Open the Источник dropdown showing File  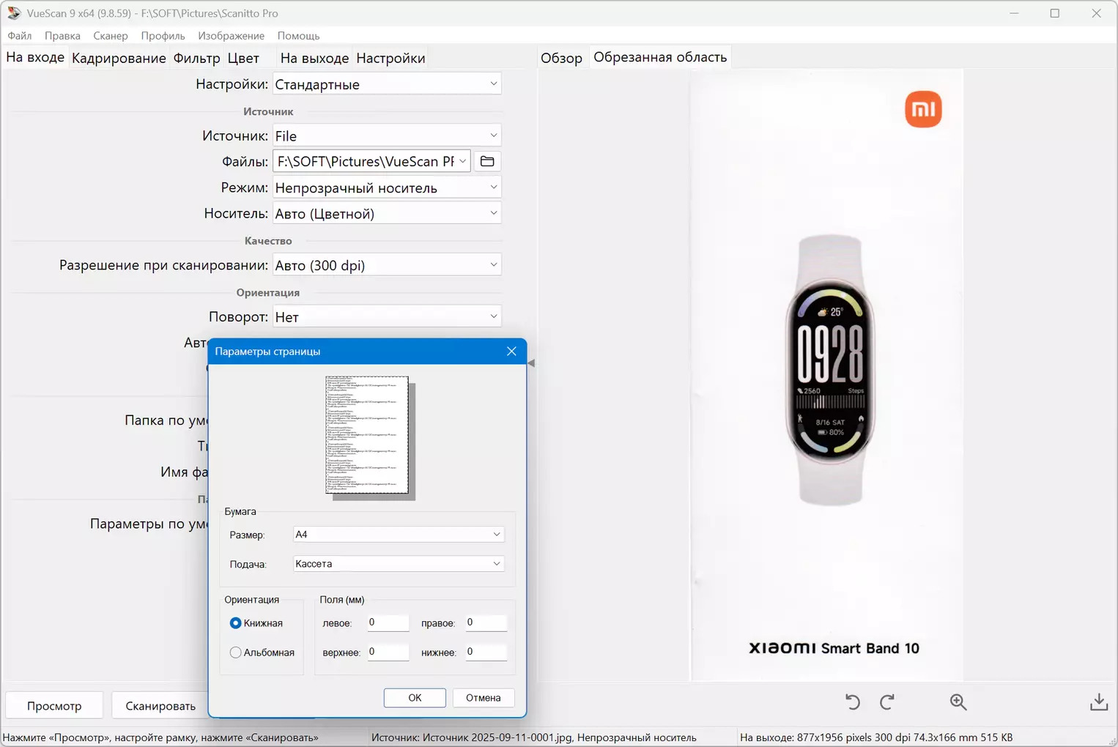tap(387, 135)
